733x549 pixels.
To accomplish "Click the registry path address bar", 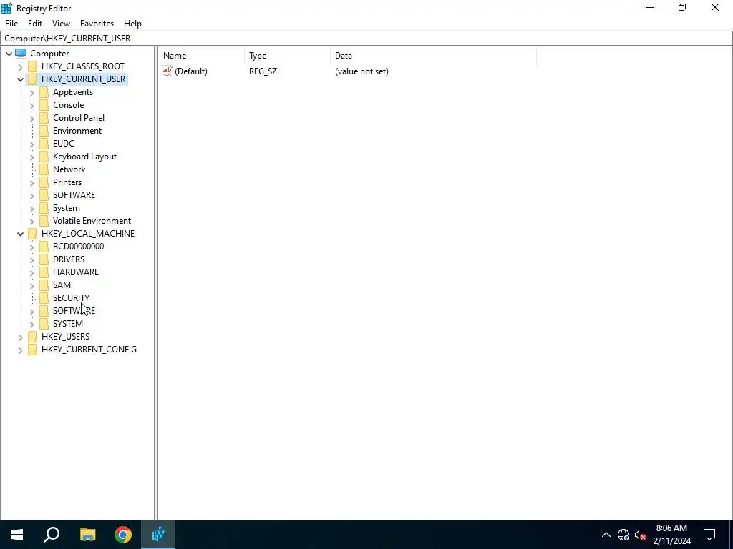I will tap(366, 39).
